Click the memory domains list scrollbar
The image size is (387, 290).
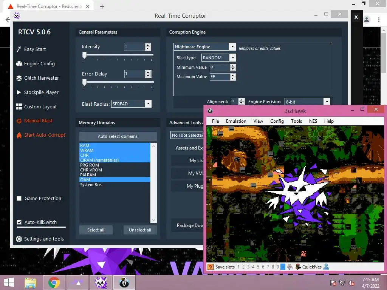click(x=153, y=183)
